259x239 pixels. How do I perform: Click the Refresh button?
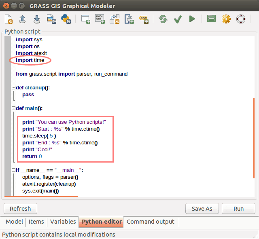coord(20,209)
